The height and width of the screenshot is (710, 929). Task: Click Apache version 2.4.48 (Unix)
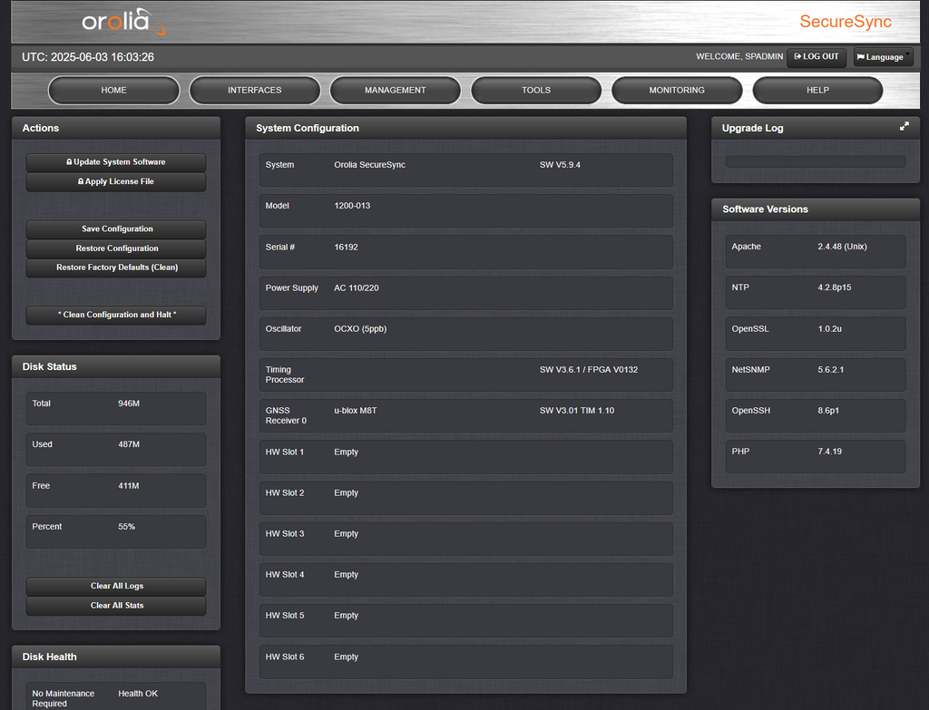(x=842, y=247)
